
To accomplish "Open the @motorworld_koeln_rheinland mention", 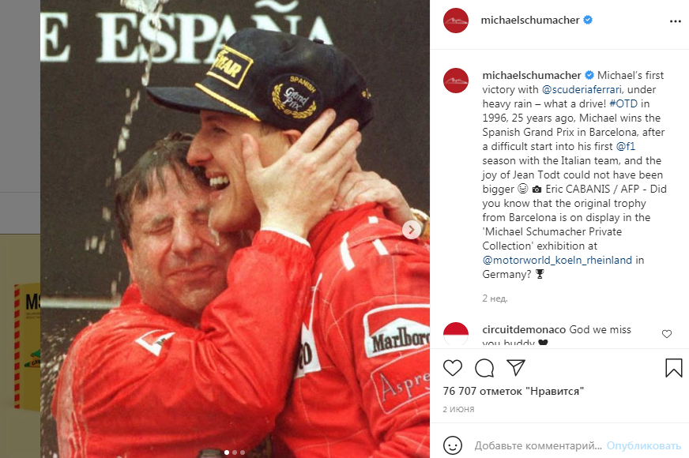I will 557,260.
